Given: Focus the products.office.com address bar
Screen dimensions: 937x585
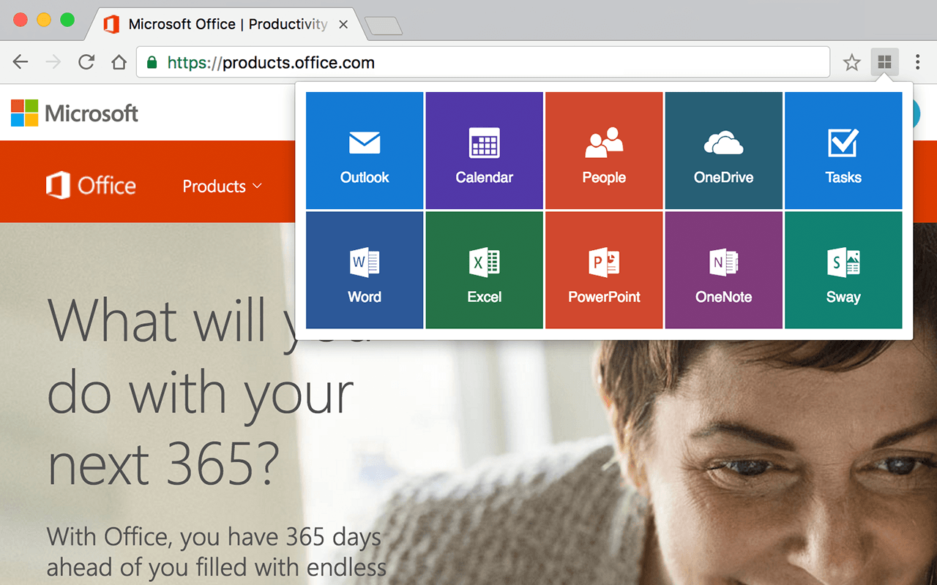Looking at the screenshot, I should (483, 62).
